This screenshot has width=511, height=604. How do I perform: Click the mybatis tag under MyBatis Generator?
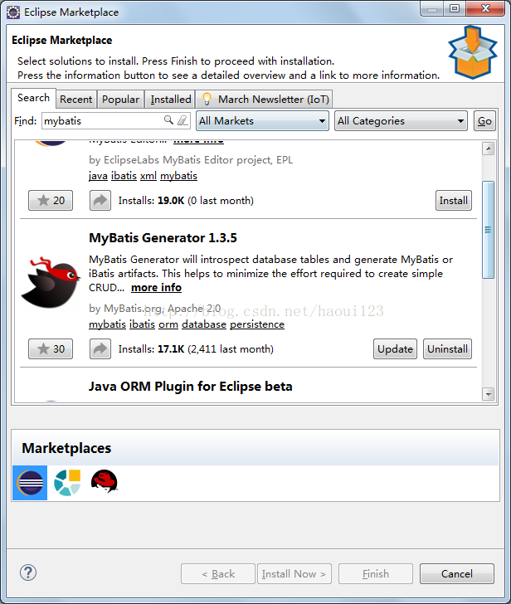click(x=108, y=324)
